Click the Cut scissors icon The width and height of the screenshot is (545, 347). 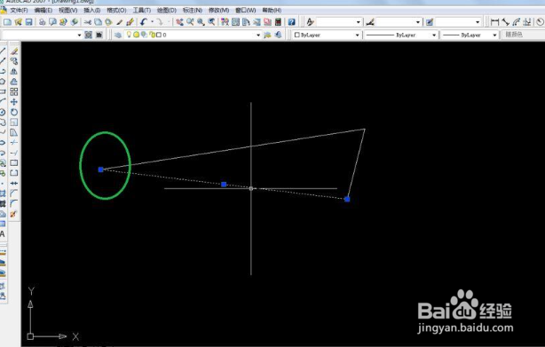coord(88,22)
